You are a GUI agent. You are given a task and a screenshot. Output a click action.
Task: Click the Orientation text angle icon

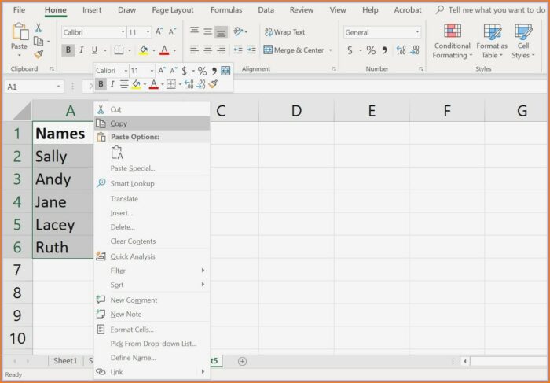238,31
